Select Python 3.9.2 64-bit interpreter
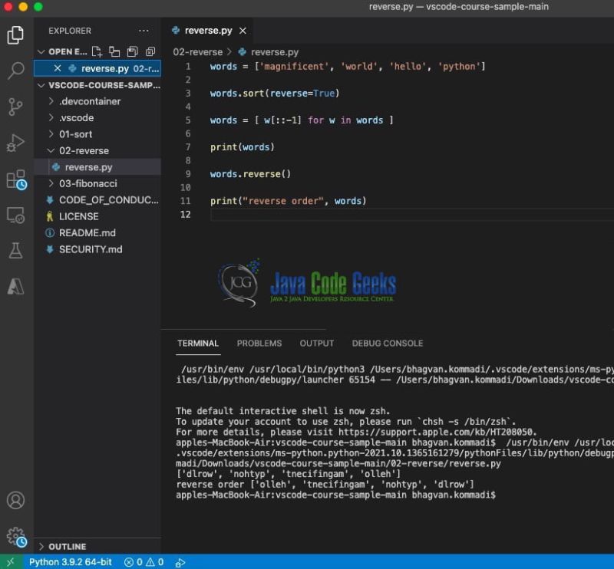The width and height of the screenshot is (614, 569). (69, 561)
